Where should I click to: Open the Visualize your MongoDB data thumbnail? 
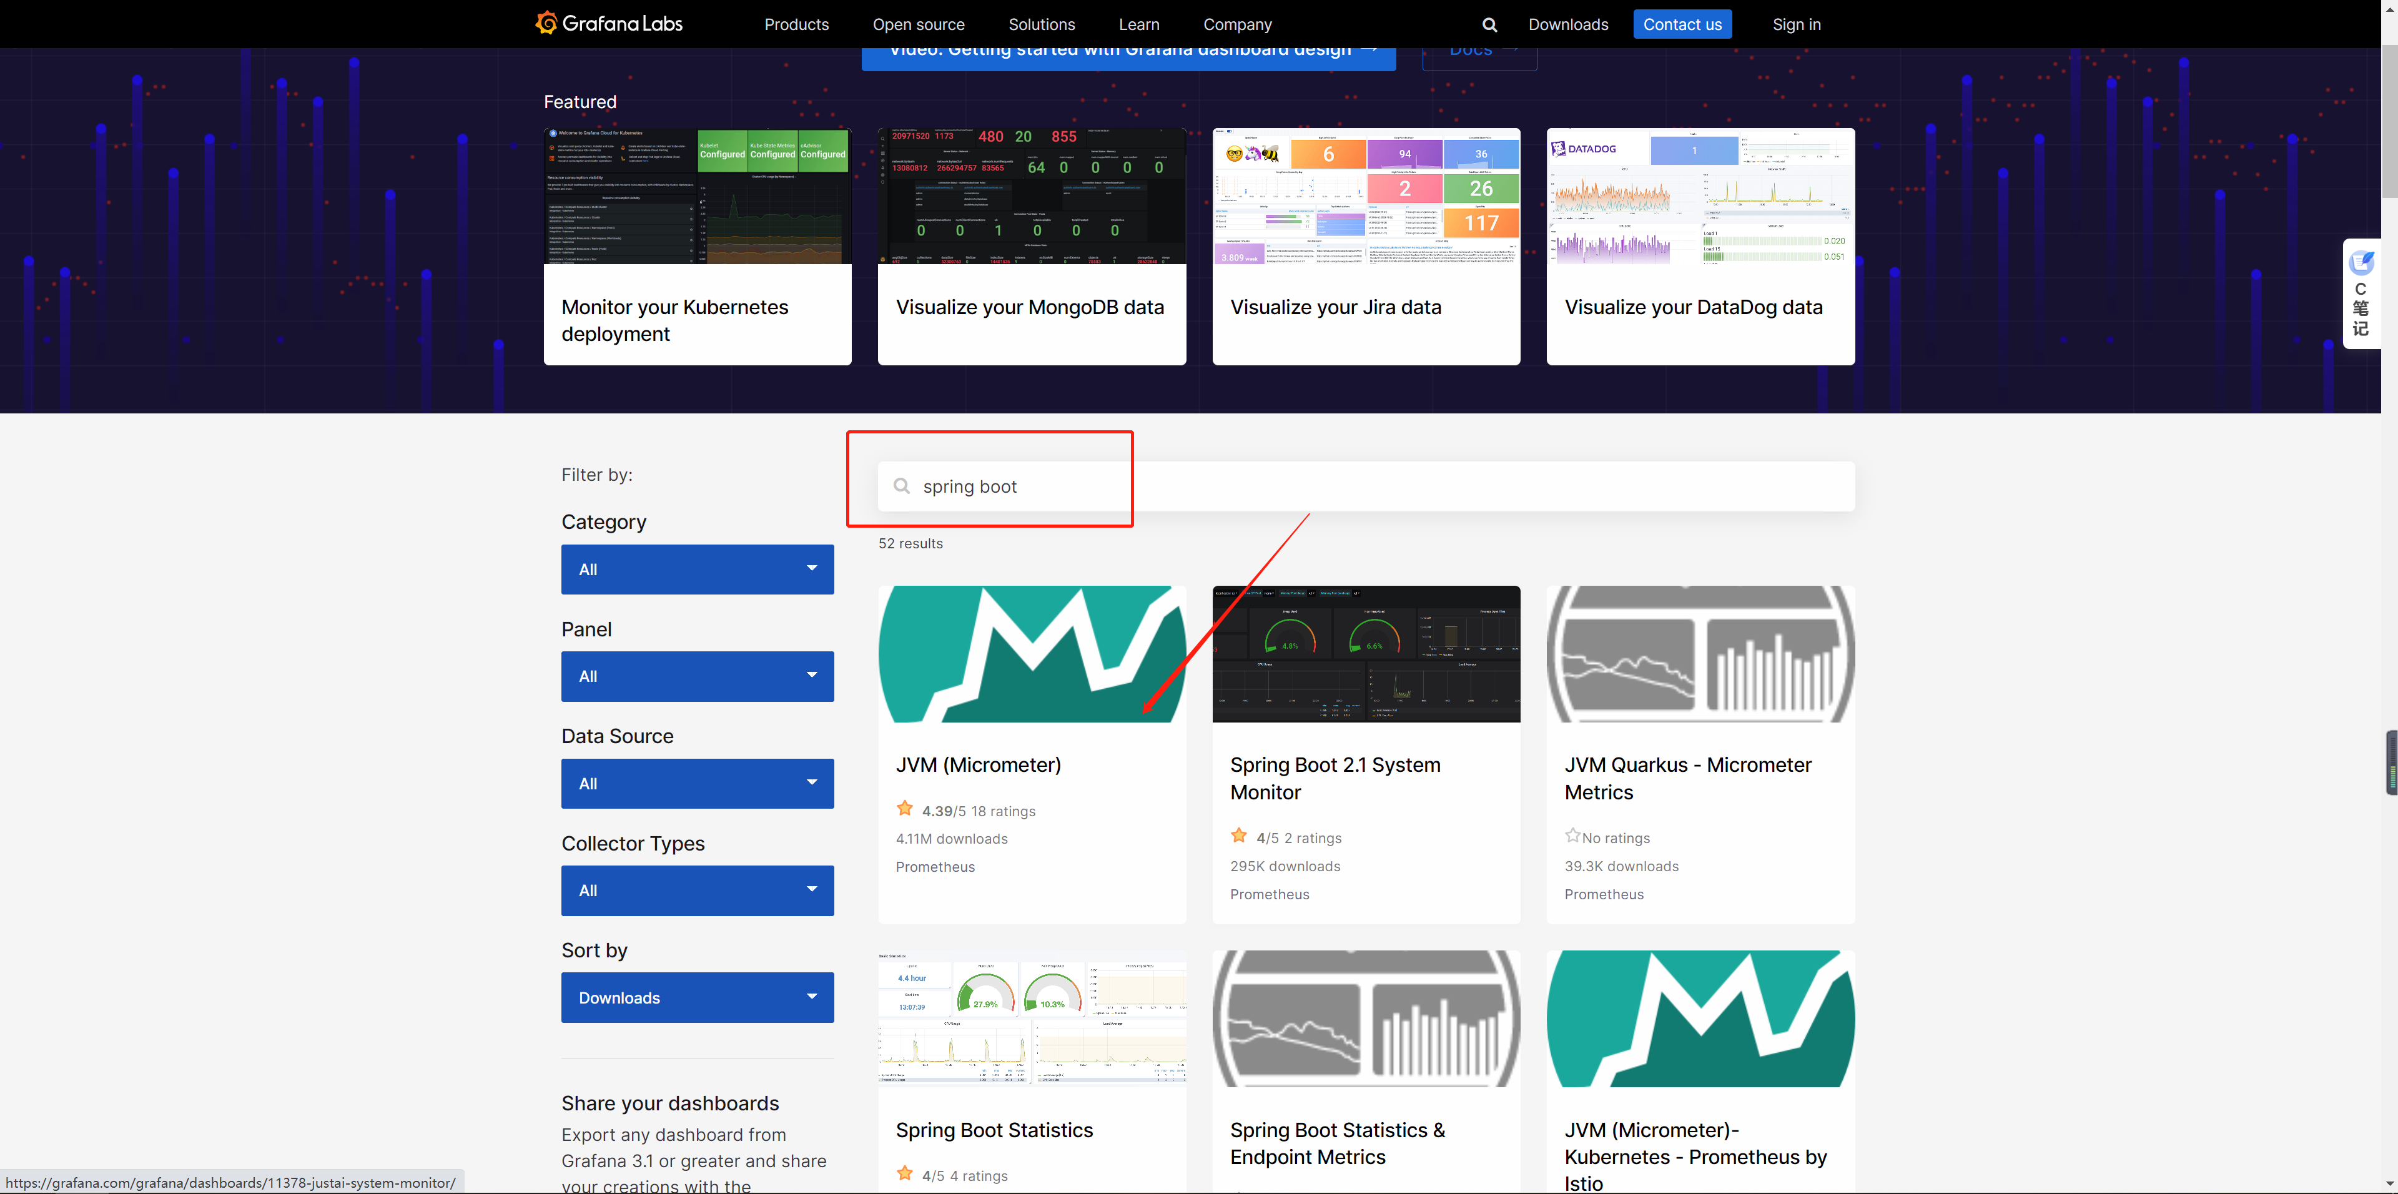pos(1032,196)
